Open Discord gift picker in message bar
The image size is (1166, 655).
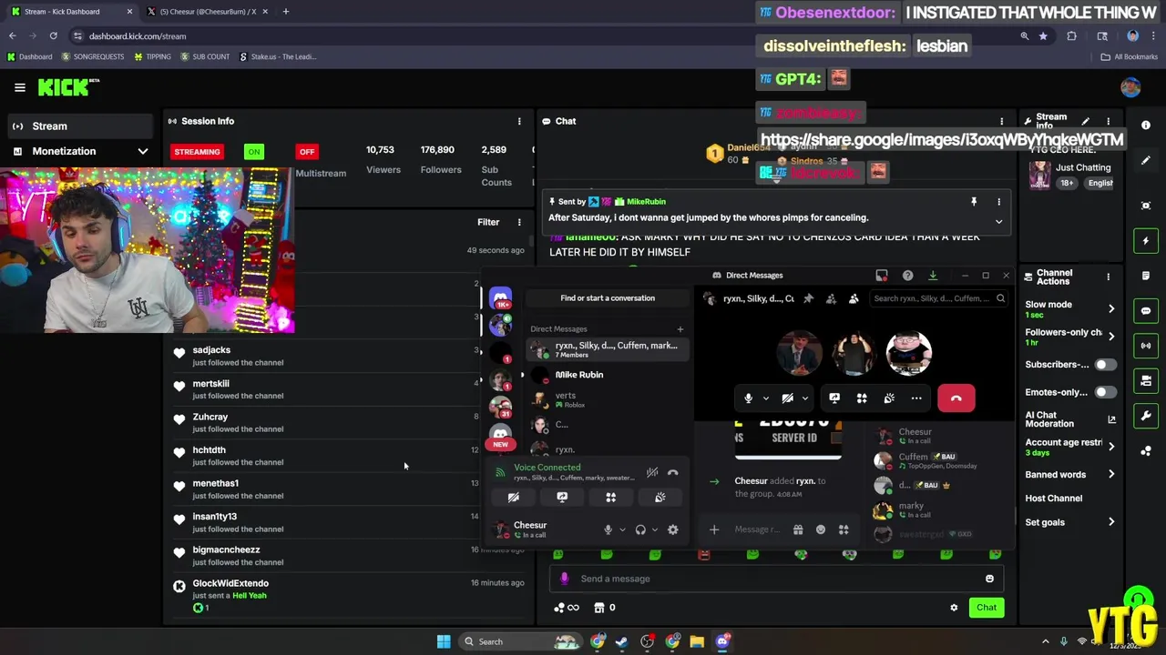(798, 529)
